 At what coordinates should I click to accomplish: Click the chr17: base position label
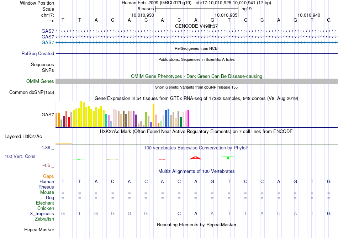(47, 15)
